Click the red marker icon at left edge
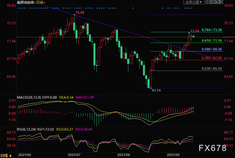Viewport: 235px width, 158px height. (1, 129)
